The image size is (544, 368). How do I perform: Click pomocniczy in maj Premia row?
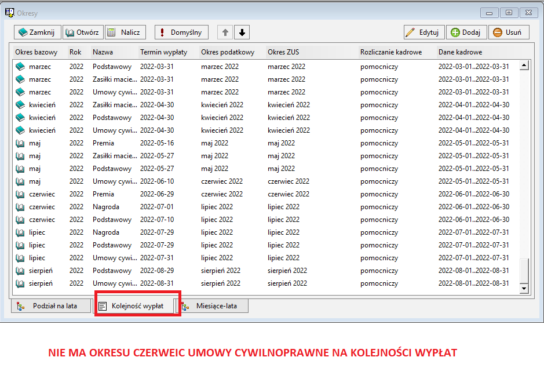pyautogui.click(x=379, y=143)
